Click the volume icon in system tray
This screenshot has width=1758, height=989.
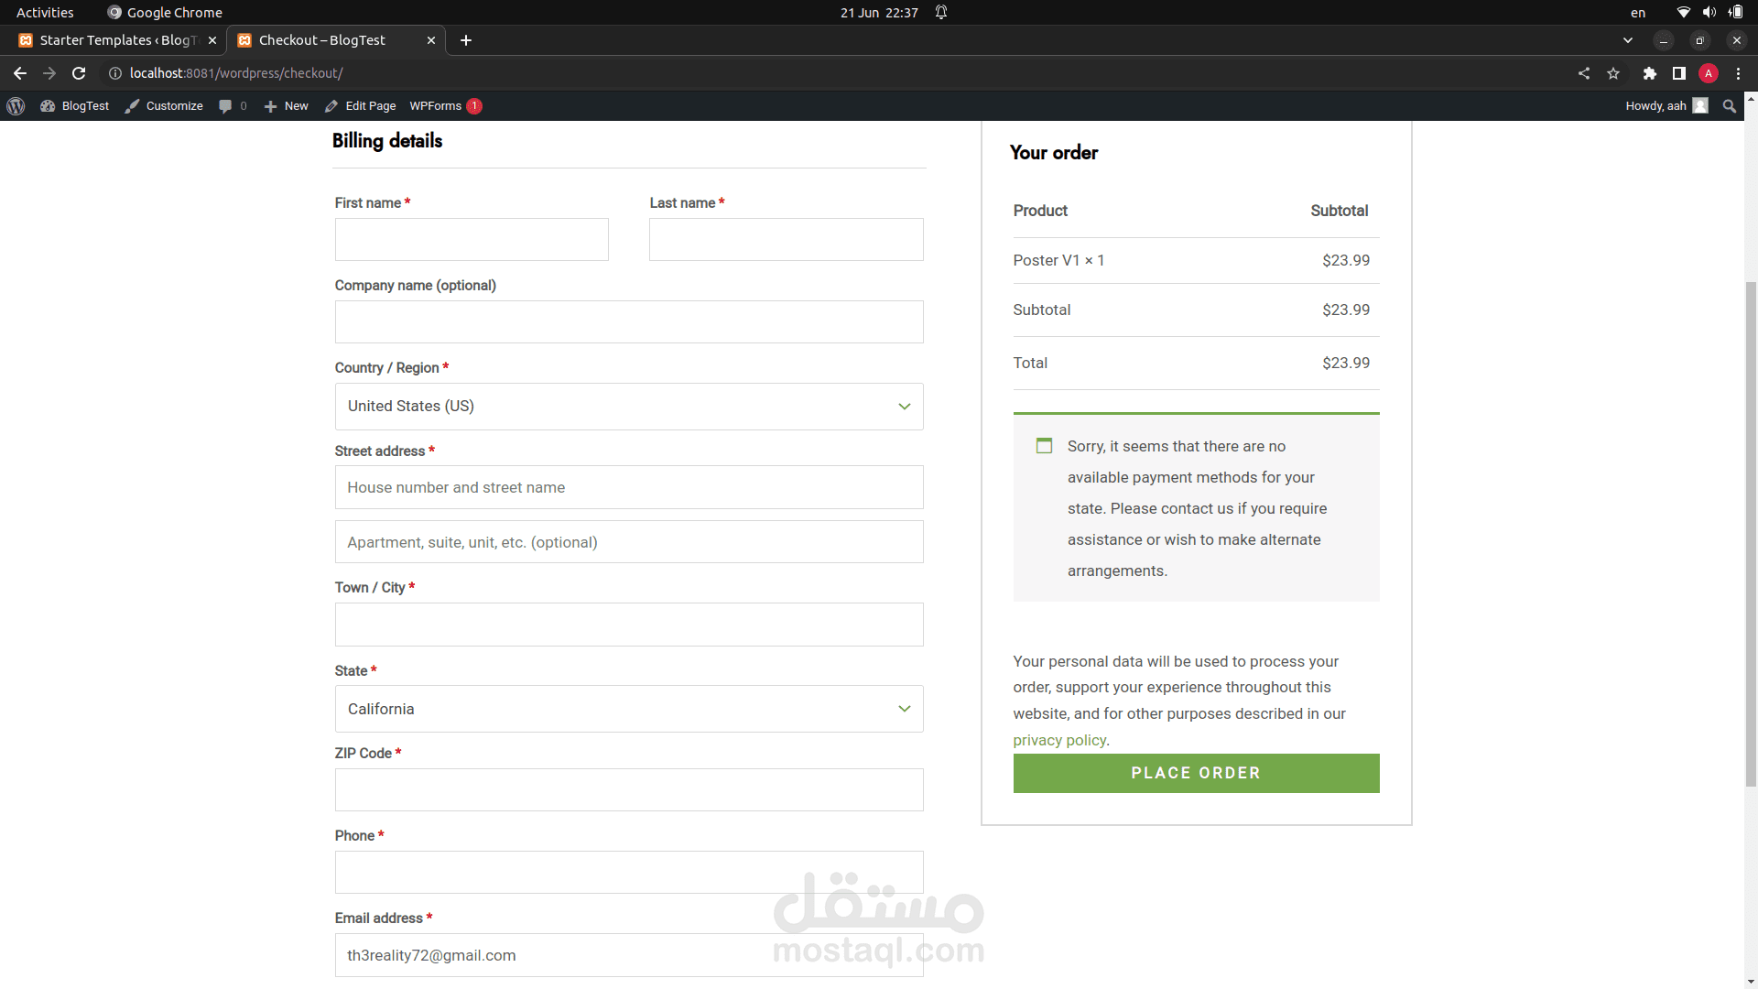point(1709,12)
